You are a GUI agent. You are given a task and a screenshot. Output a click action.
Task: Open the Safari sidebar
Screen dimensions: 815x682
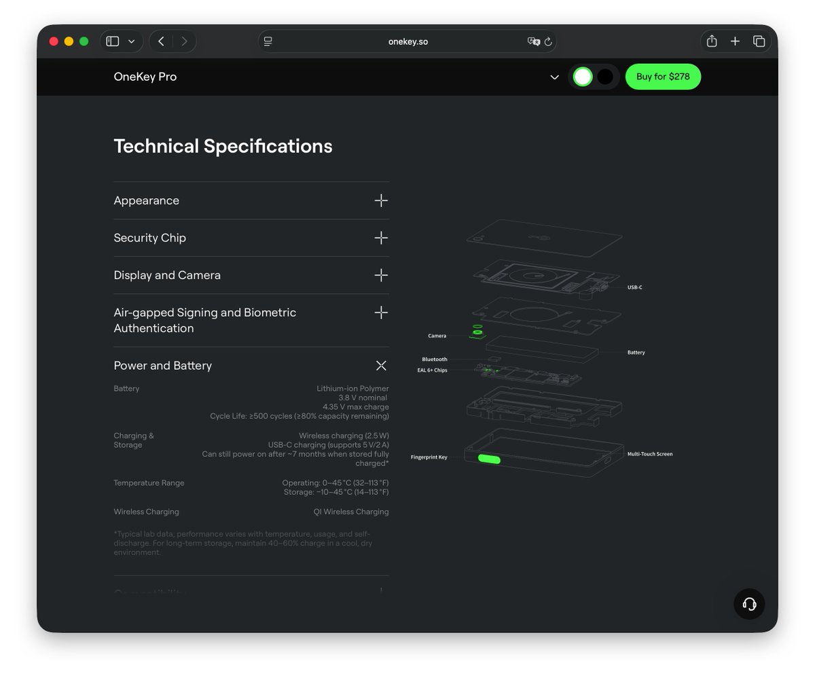pyautogui.click(x=113, y=41)
